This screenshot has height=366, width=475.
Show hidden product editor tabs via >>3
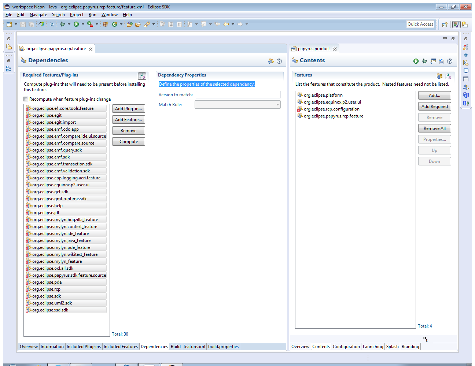[426, 339]
